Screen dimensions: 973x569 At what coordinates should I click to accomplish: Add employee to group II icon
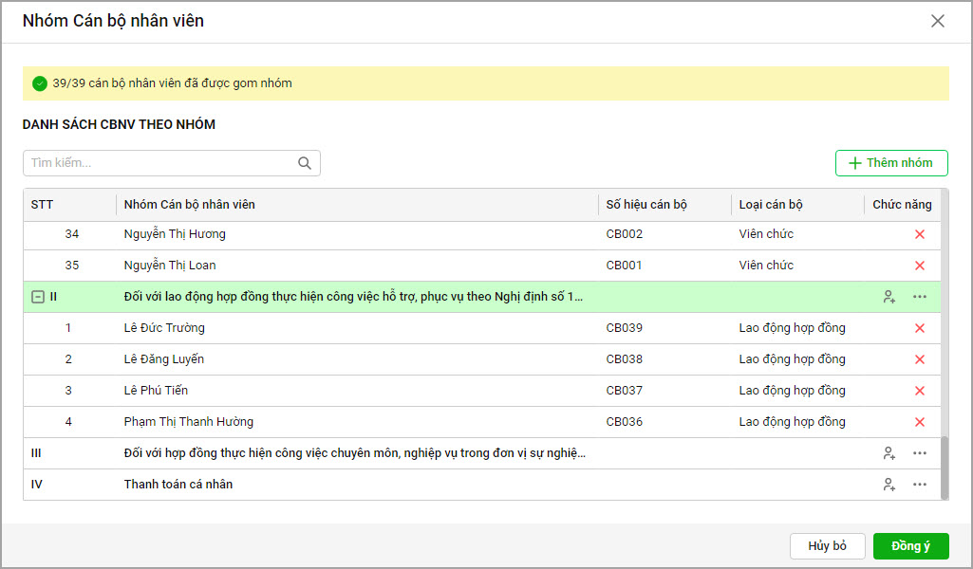[x=889, y=297]
